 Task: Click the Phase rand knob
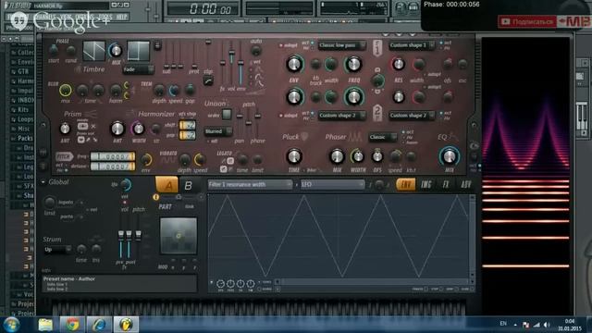[70, 51]
